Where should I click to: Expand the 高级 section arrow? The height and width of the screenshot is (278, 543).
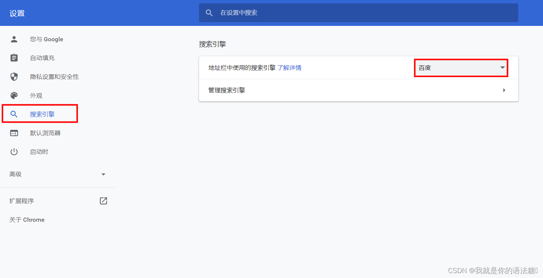(x=104, y=174)
